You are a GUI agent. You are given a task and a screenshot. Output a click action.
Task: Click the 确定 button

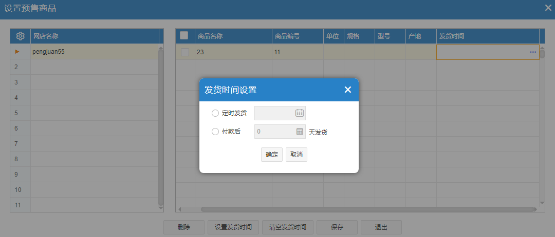pyautogui.click(x=271, y=155)
